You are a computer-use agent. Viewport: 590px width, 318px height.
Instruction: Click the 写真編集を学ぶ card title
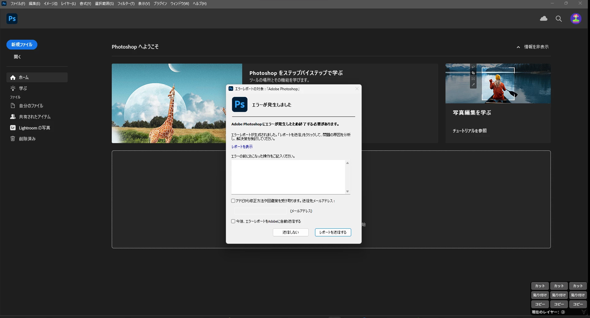pyautogui.click(x=472, y=113)
